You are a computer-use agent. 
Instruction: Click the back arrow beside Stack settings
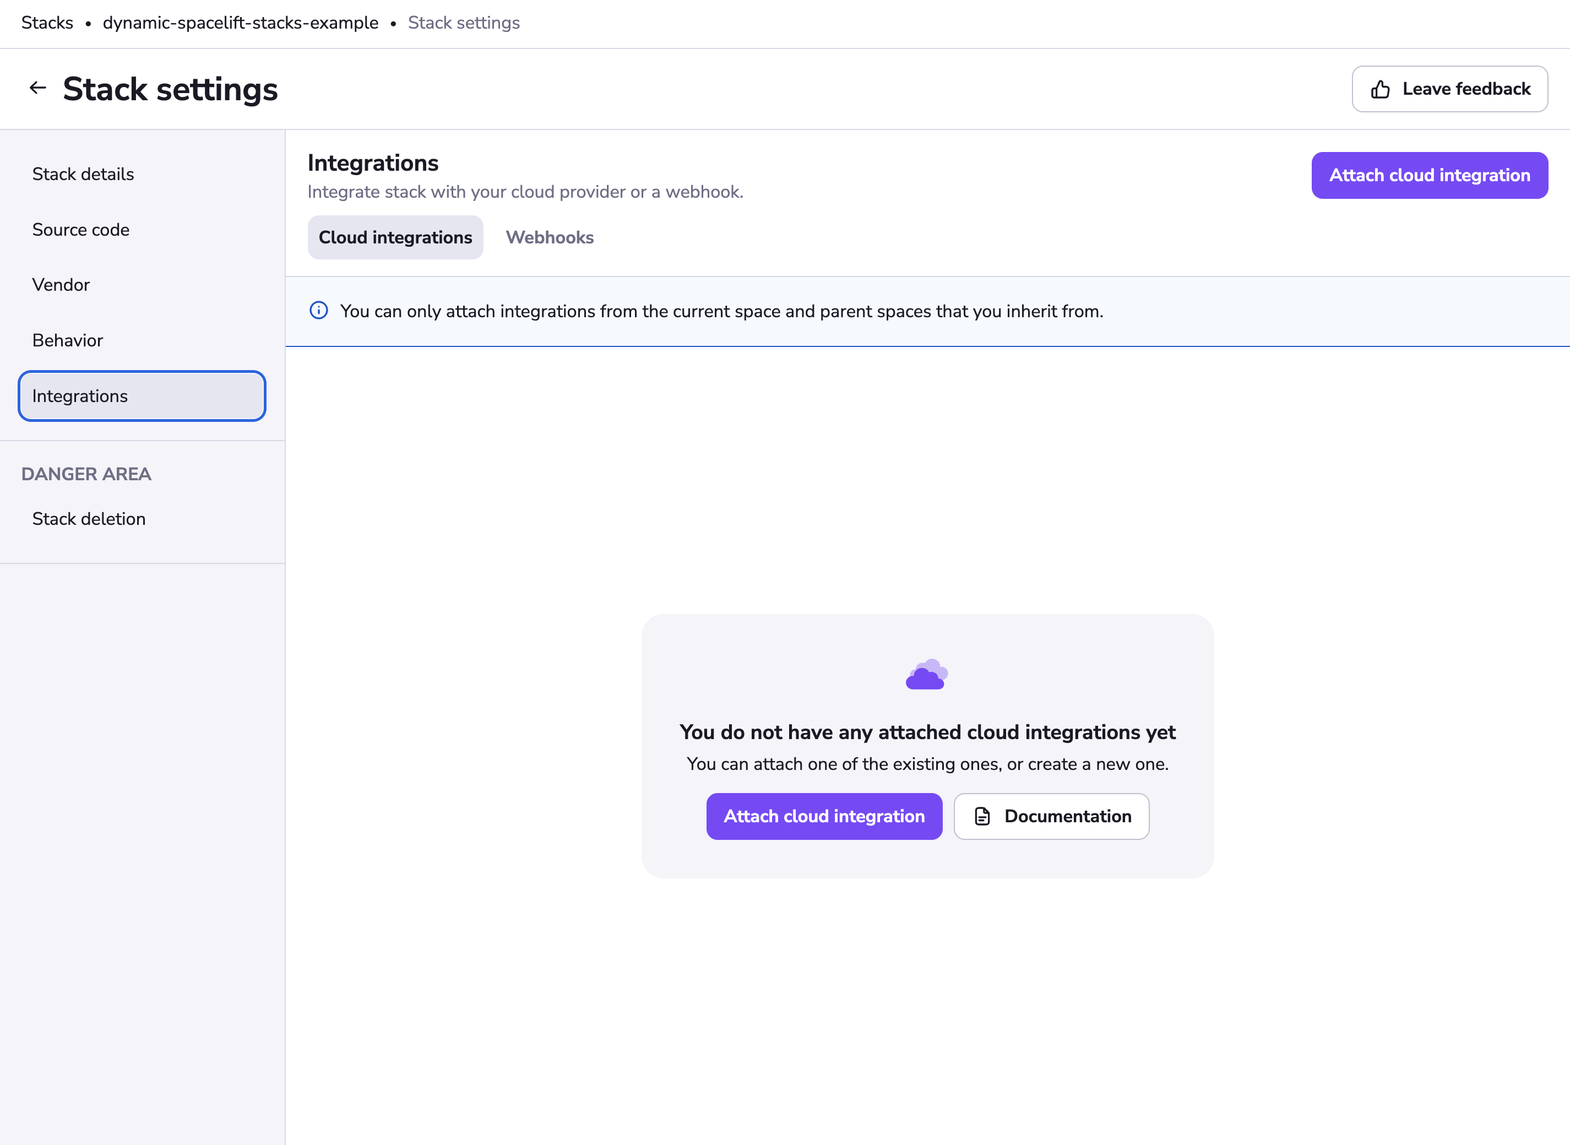pos(37,88)
